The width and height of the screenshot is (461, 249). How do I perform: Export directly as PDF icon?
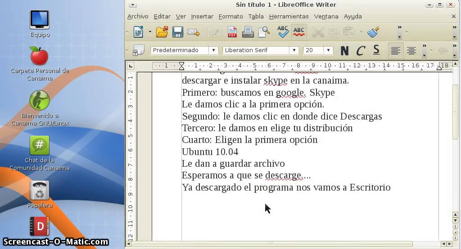pos(232,32)
